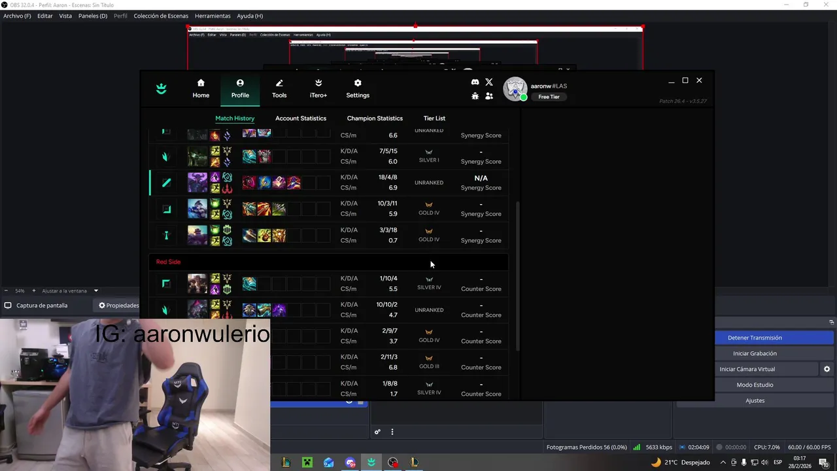Viewport: 837px width, 471px height.
Task: Open the Windows notification center icon
Action: tap(823, 462)
